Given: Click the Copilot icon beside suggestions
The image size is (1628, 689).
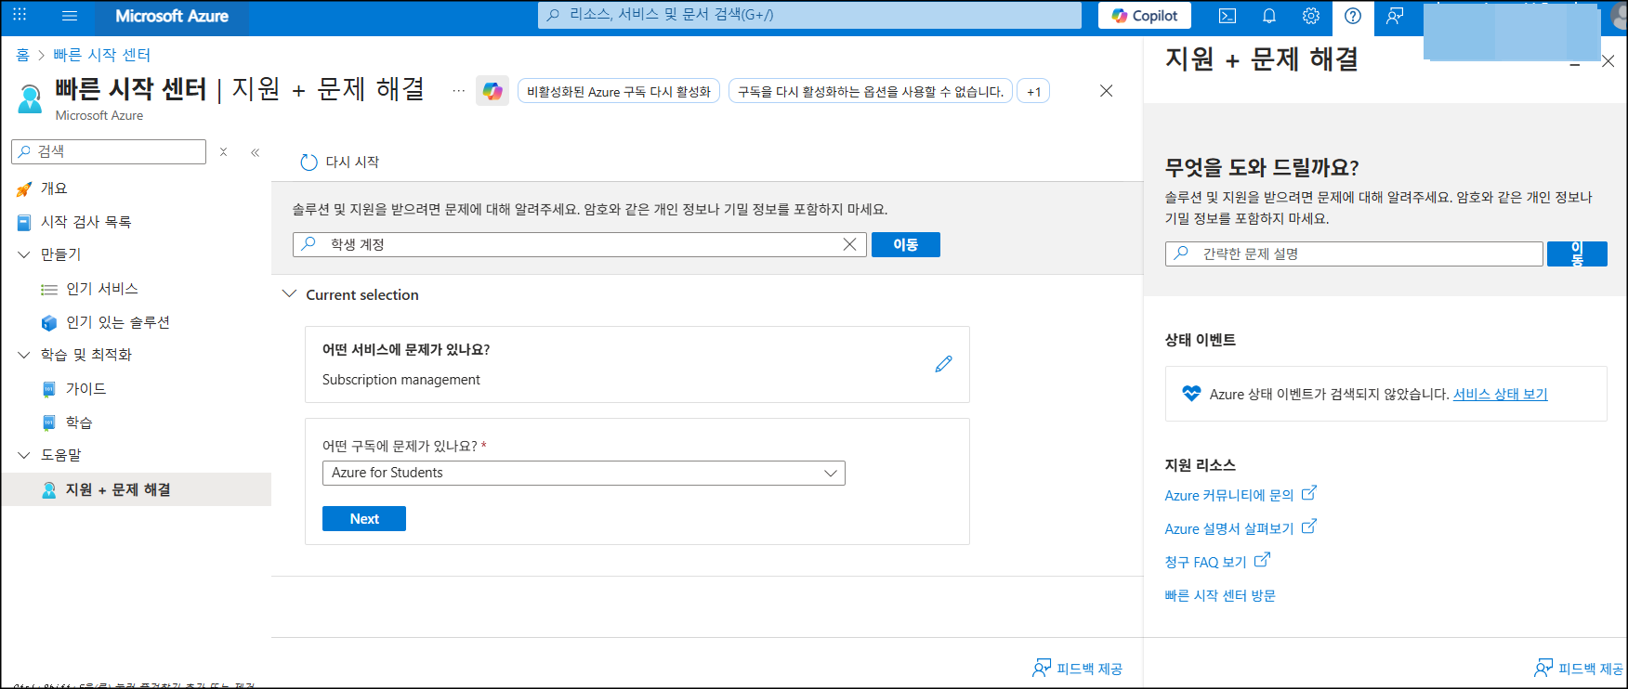Looking at the screenshot, I should point(492,91).
